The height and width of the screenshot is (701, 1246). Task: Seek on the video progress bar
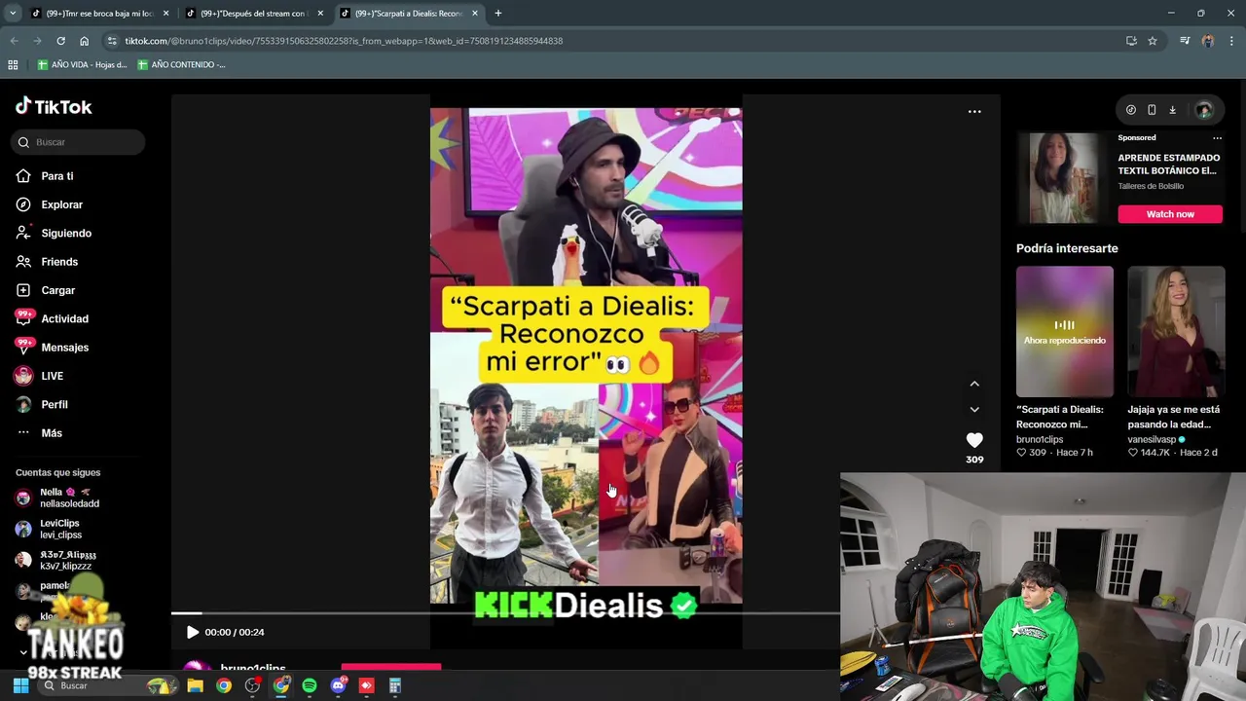tap(505, 613)
